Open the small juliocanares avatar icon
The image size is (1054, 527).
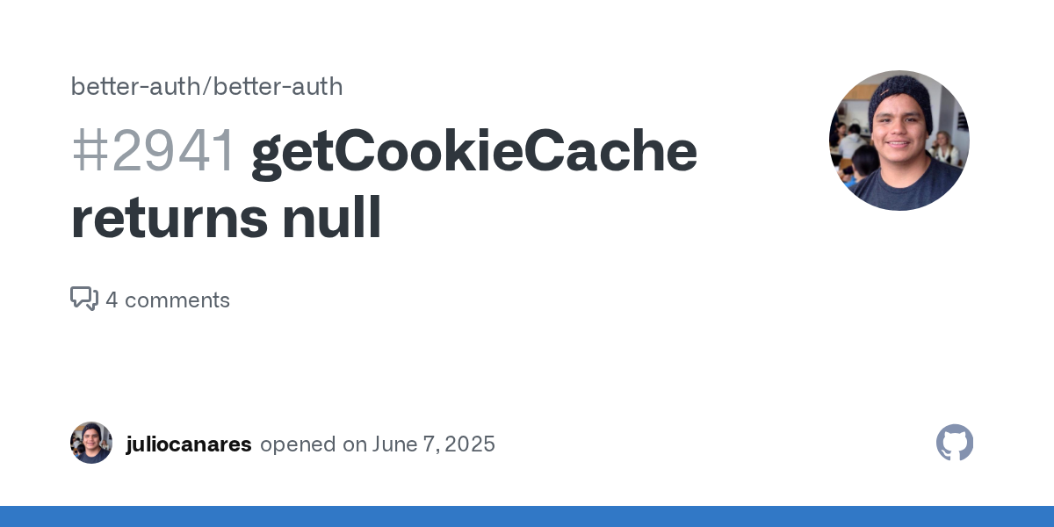click(91, 443)
